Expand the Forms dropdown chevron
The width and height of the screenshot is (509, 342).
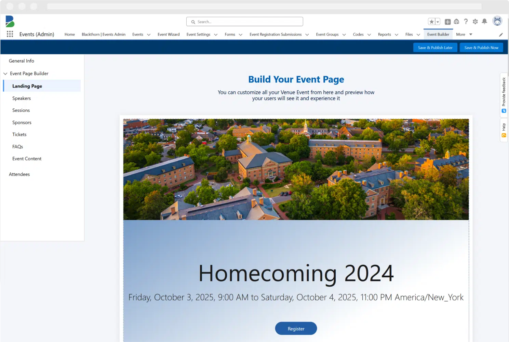point(241,35)
